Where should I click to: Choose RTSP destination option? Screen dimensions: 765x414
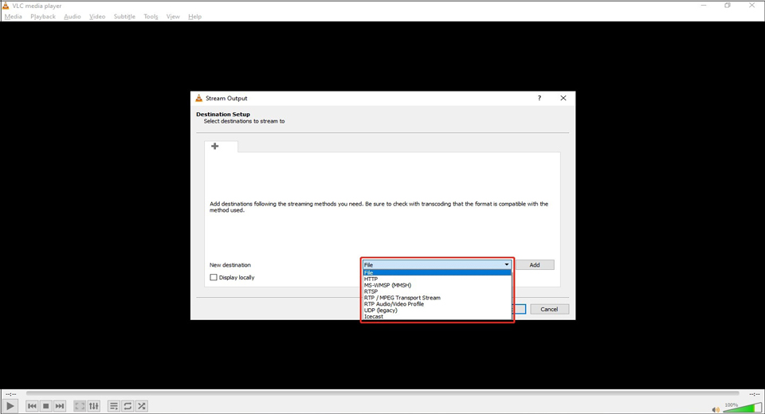[437, 291]
